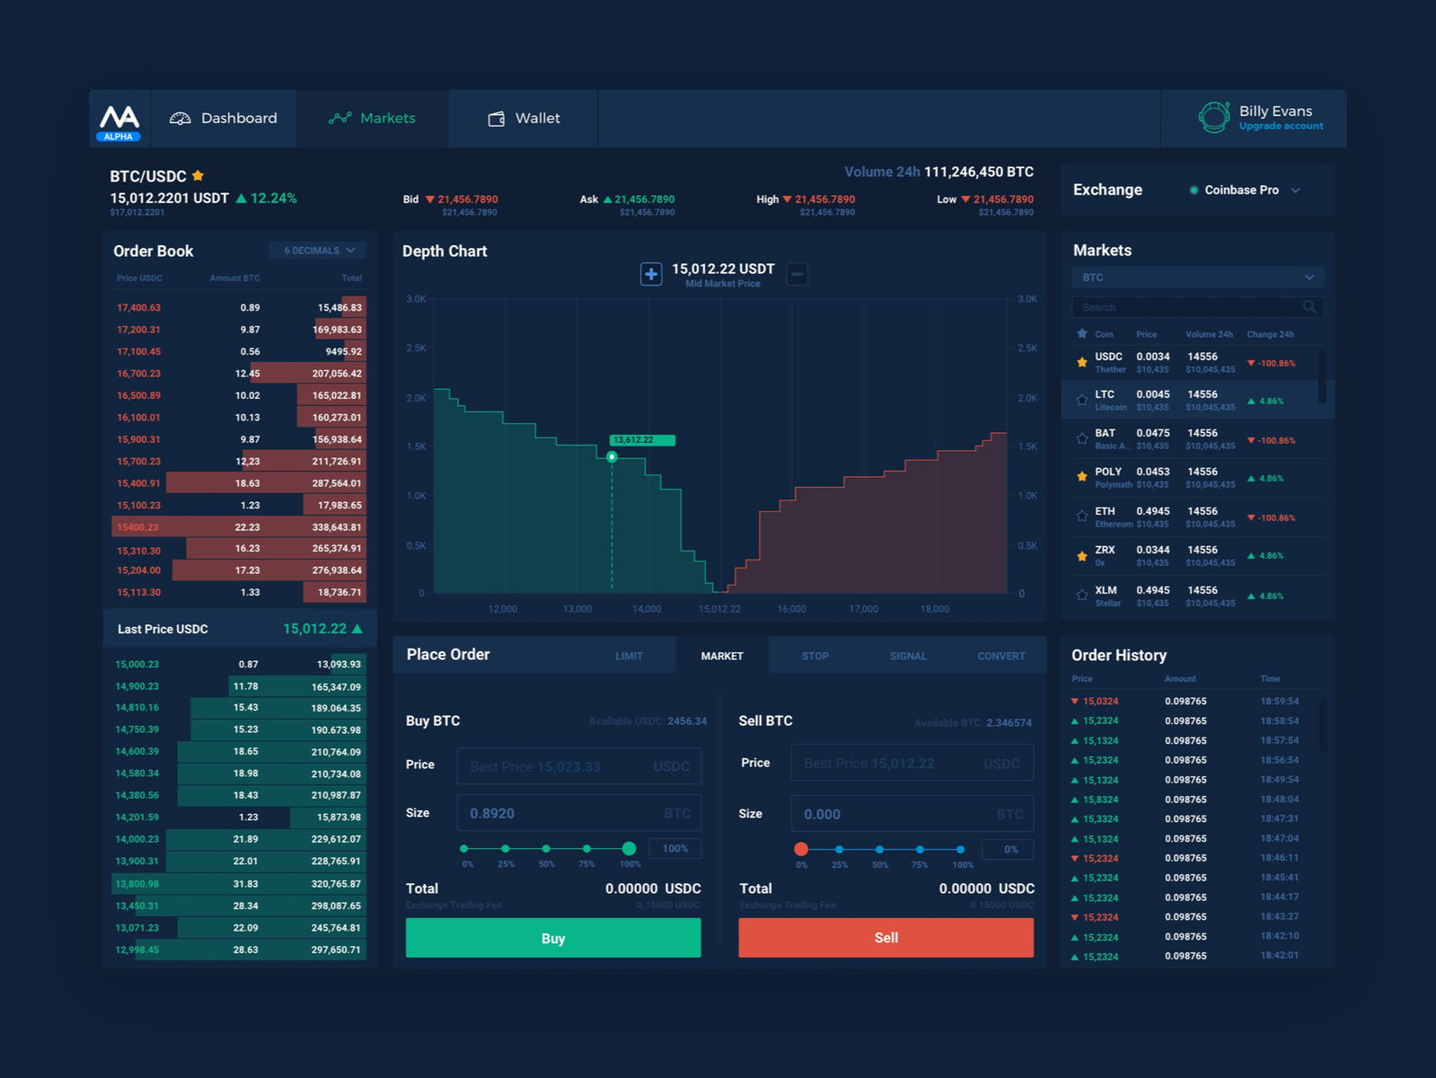The image size is (1436, 1078).
Task: Select the STOP order tab
Action: click(815, 656)
